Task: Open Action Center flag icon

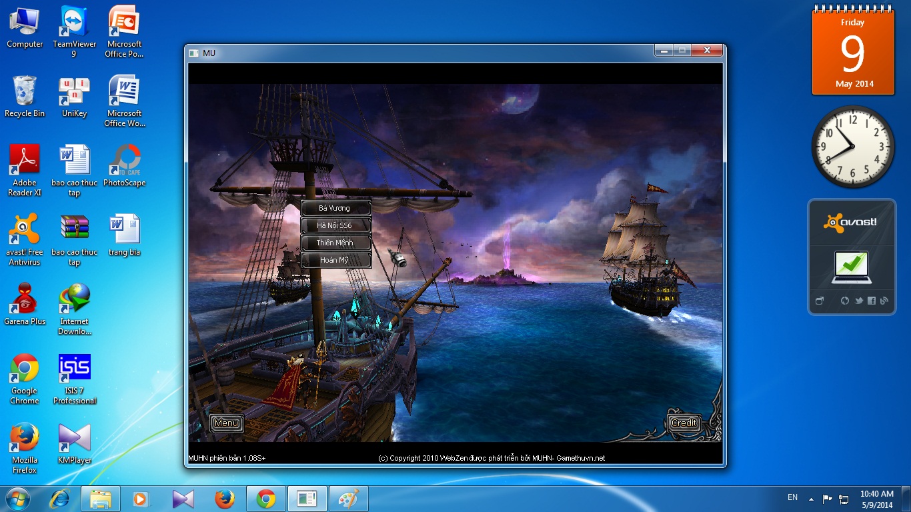Action: (x=827, y=499)
